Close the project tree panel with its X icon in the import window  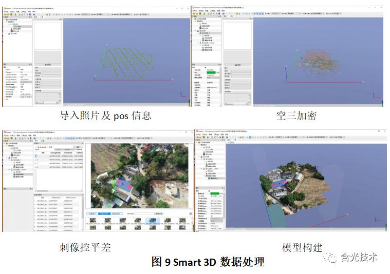point(32,16)
